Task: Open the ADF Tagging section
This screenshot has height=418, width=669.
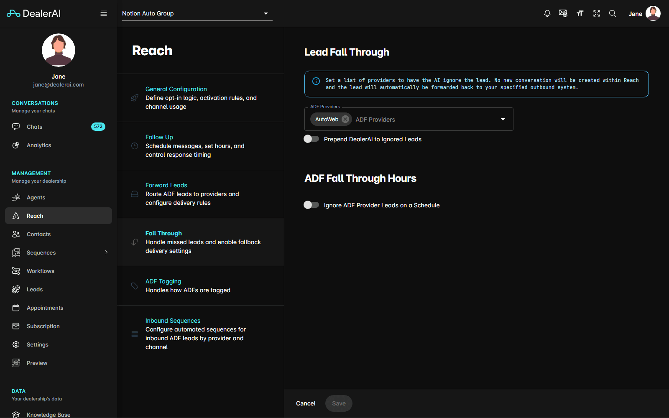Action: [201, 285]
